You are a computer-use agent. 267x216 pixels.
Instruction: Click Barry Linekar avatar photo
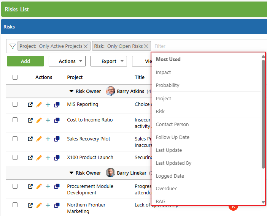[110, 172]
